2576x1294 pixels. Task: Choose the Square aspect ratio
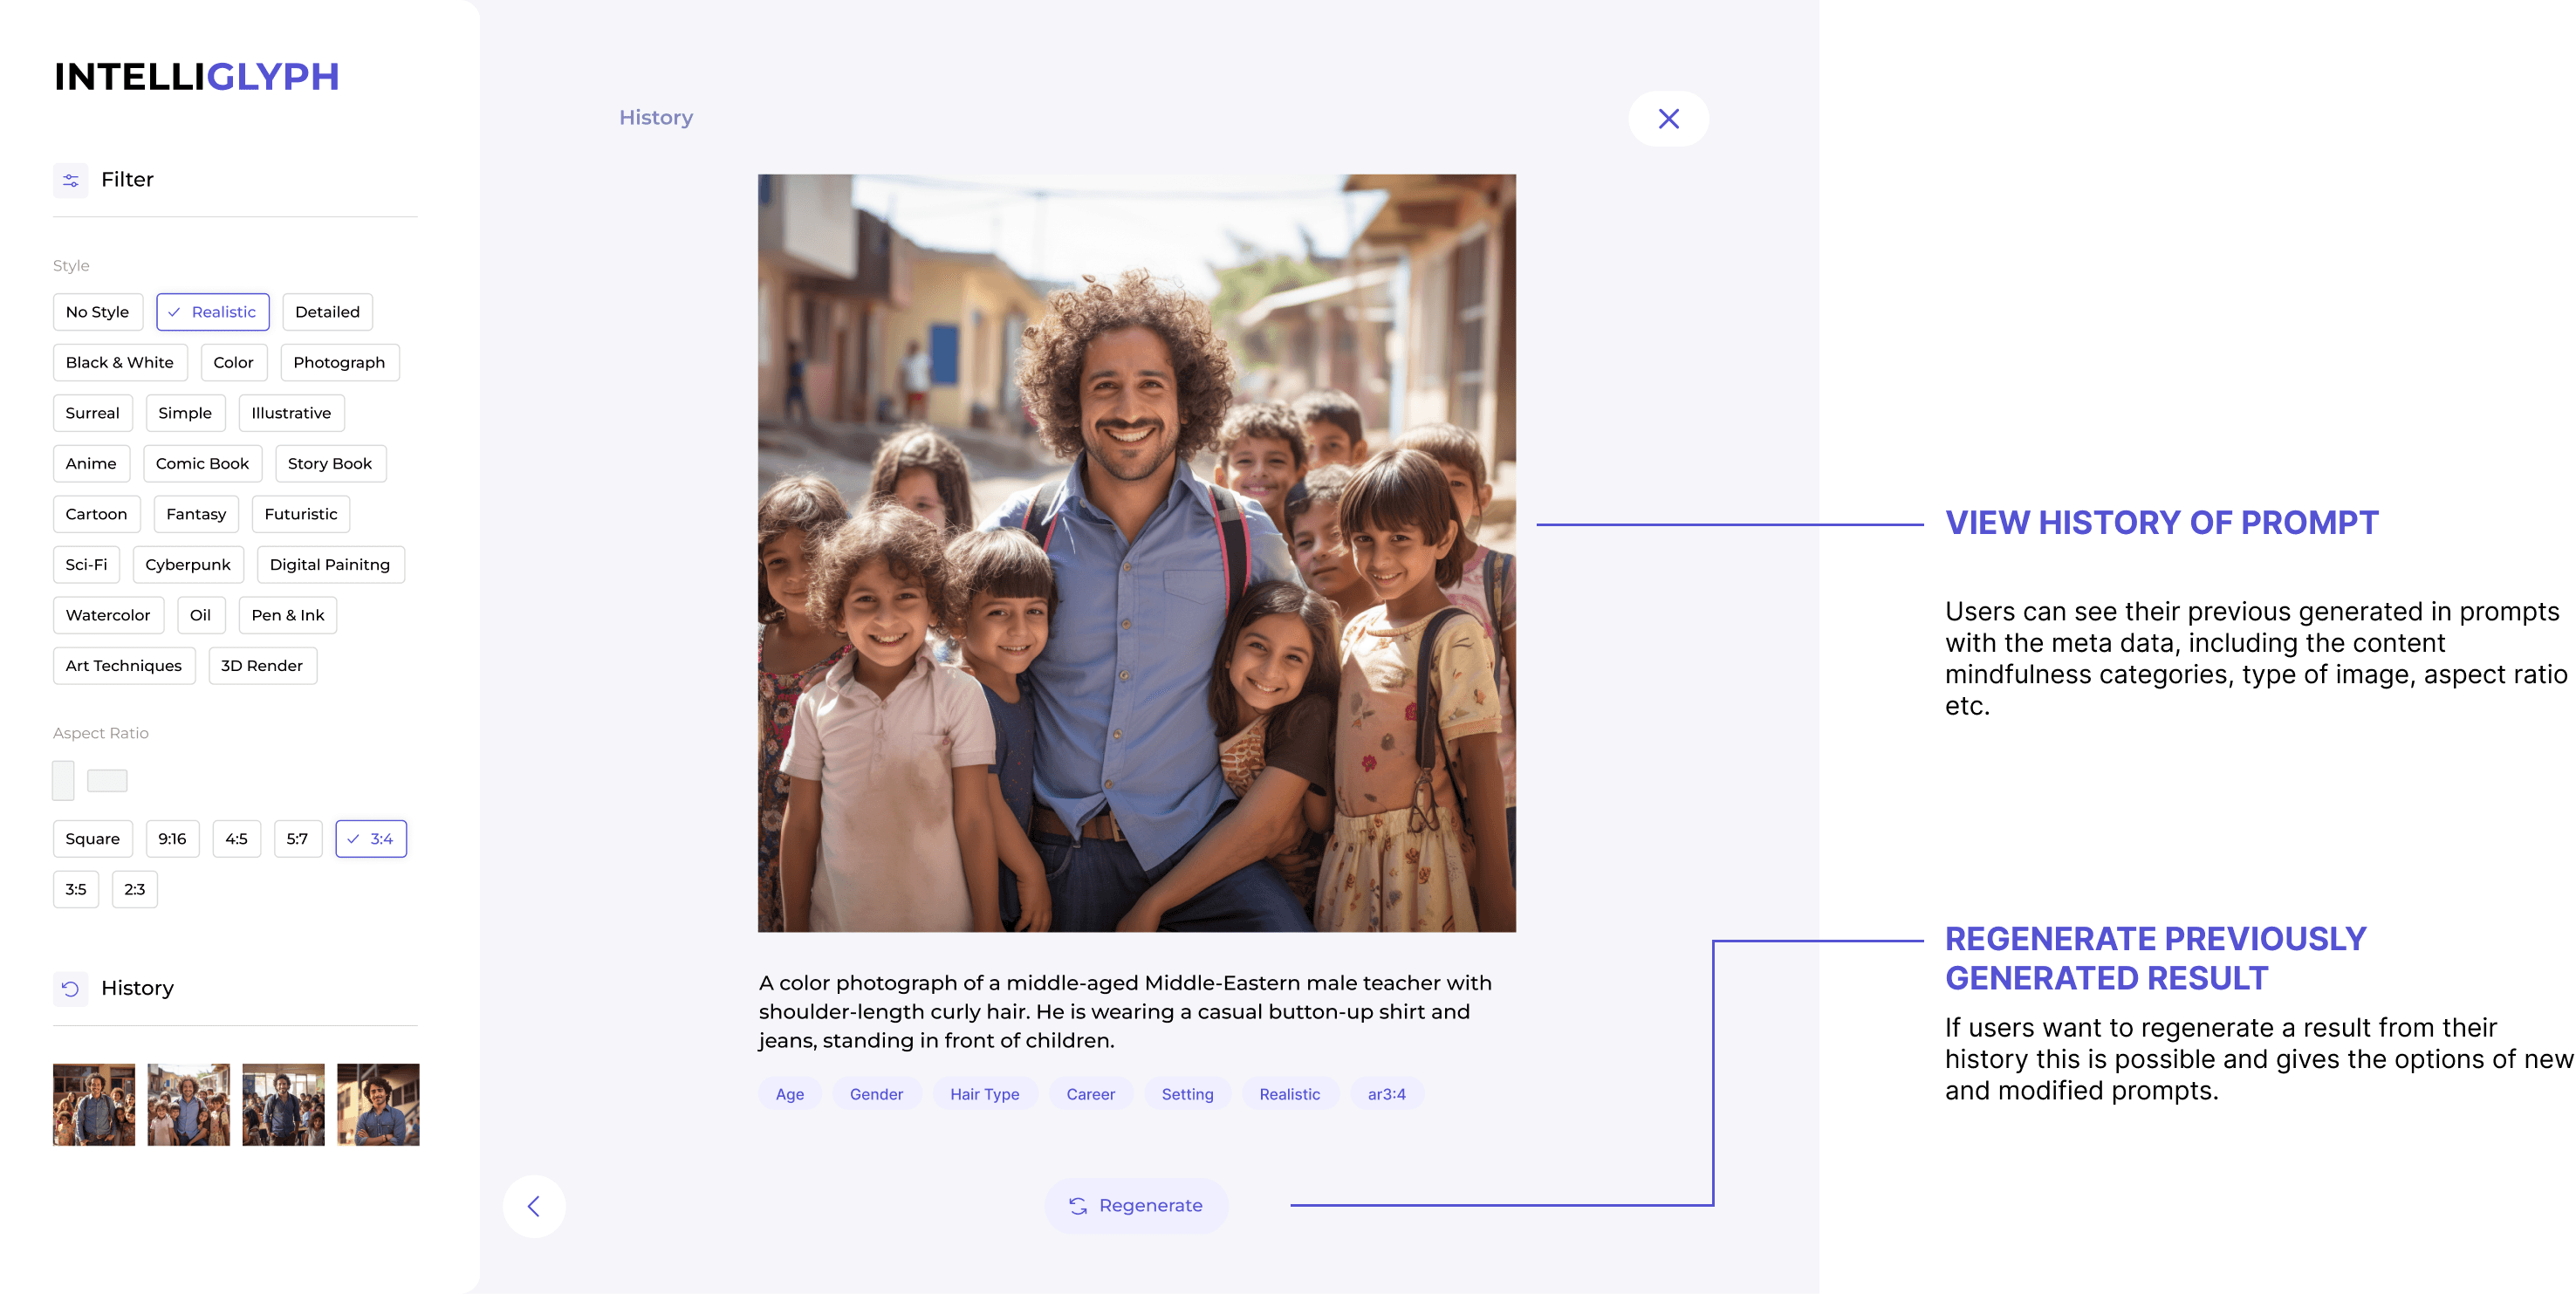92,839
